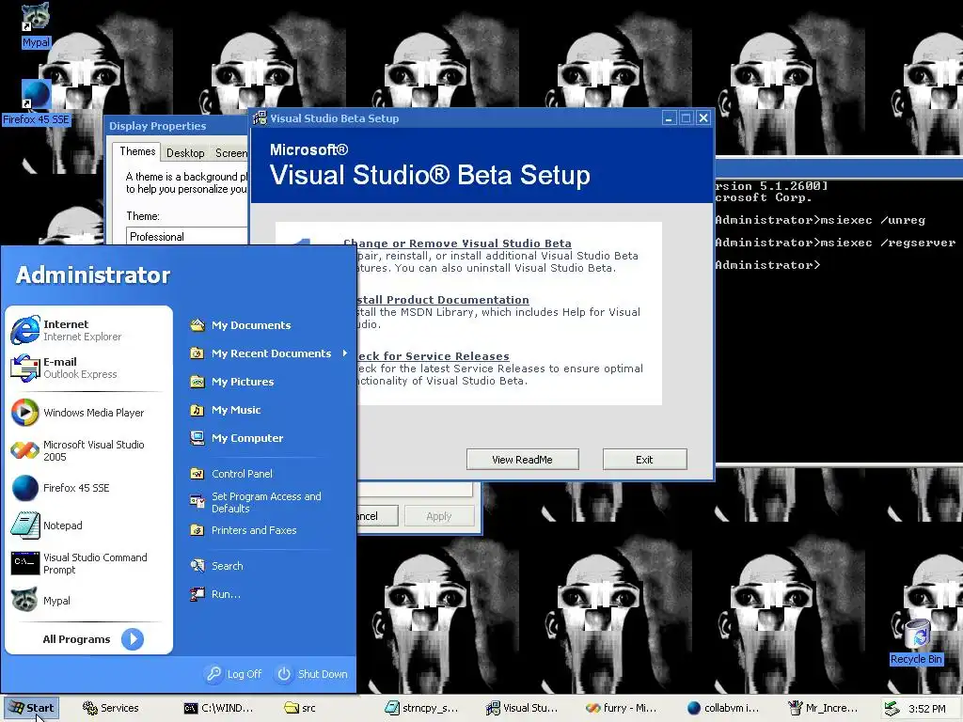
Task: Switch to furry - Mi... taskbar item
Action: 623,708
